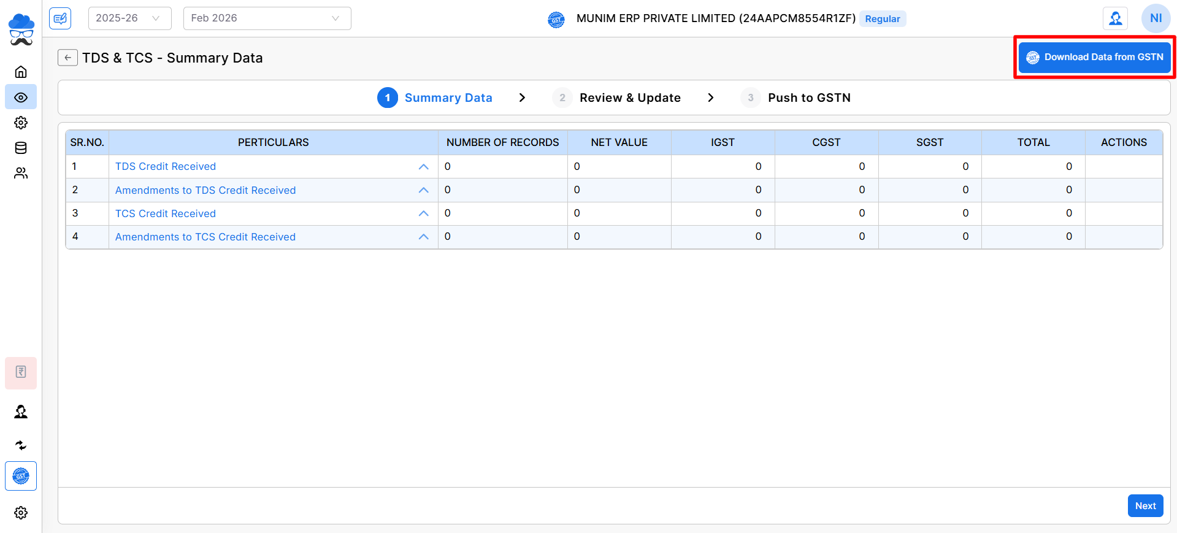Go to Push to GSTN step
The width and height of the screenshot is (1177, 533).
[808, 98]
